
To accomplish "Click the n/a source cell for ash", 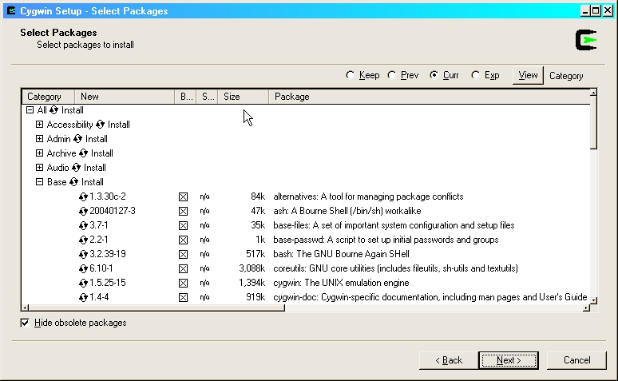I will [204, 211].
